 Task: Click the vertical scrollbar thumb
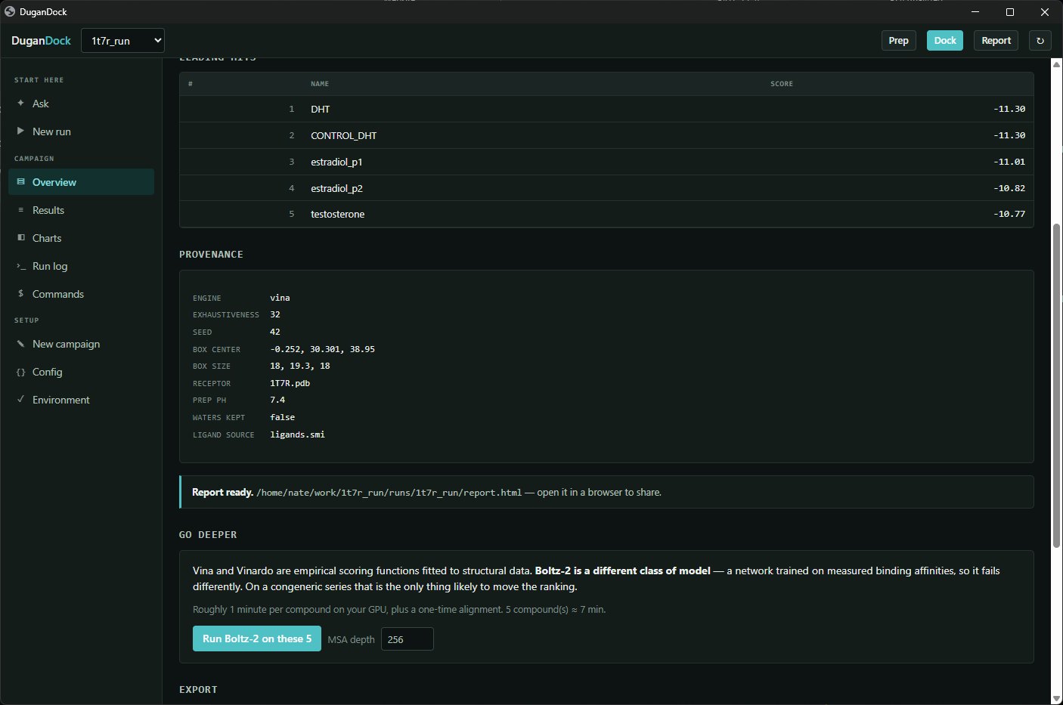coord(1056,385)
